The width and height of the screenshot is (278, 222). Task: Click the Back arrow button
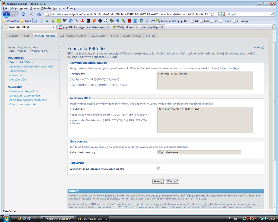(x=7, y=14)
